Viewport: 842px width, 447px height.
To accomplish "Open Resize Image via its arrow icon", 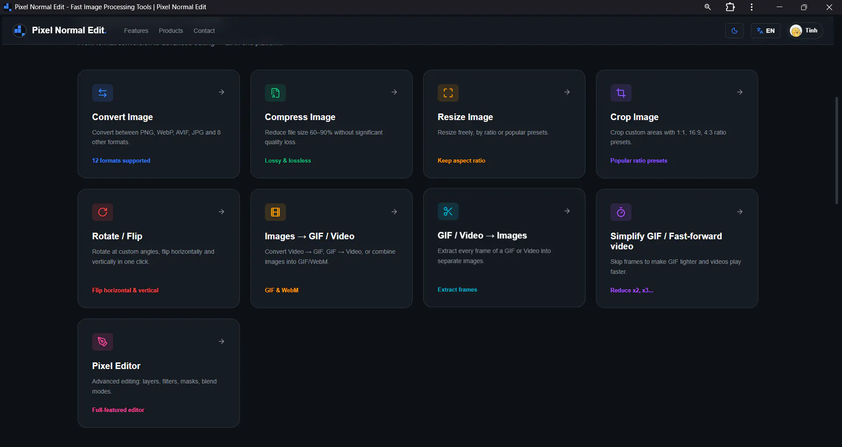I will [567, 92].
